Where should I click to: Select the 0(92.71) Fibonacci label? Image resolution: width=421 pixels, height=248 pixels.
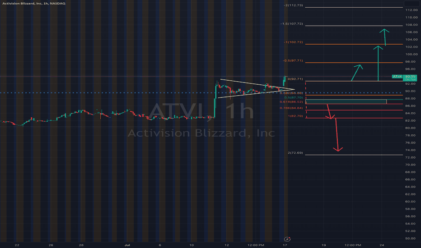click(x=295, y=79)
